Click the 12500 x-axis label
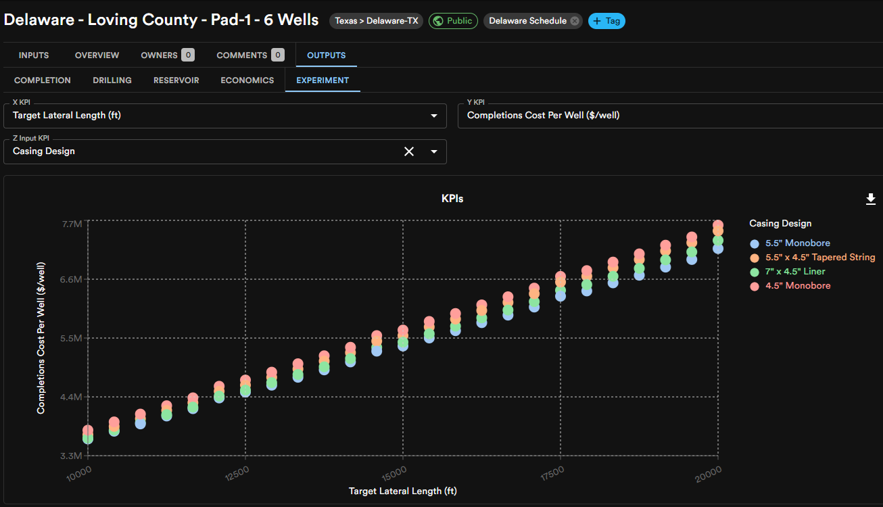This screenshot has height=507, width=883. pos(237,473)
